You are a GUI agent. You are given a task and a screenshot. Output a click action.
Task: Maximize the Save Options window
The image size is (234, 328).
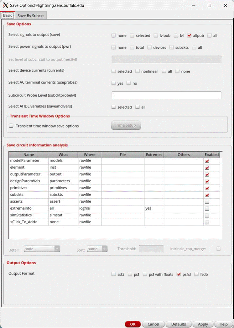209,5
